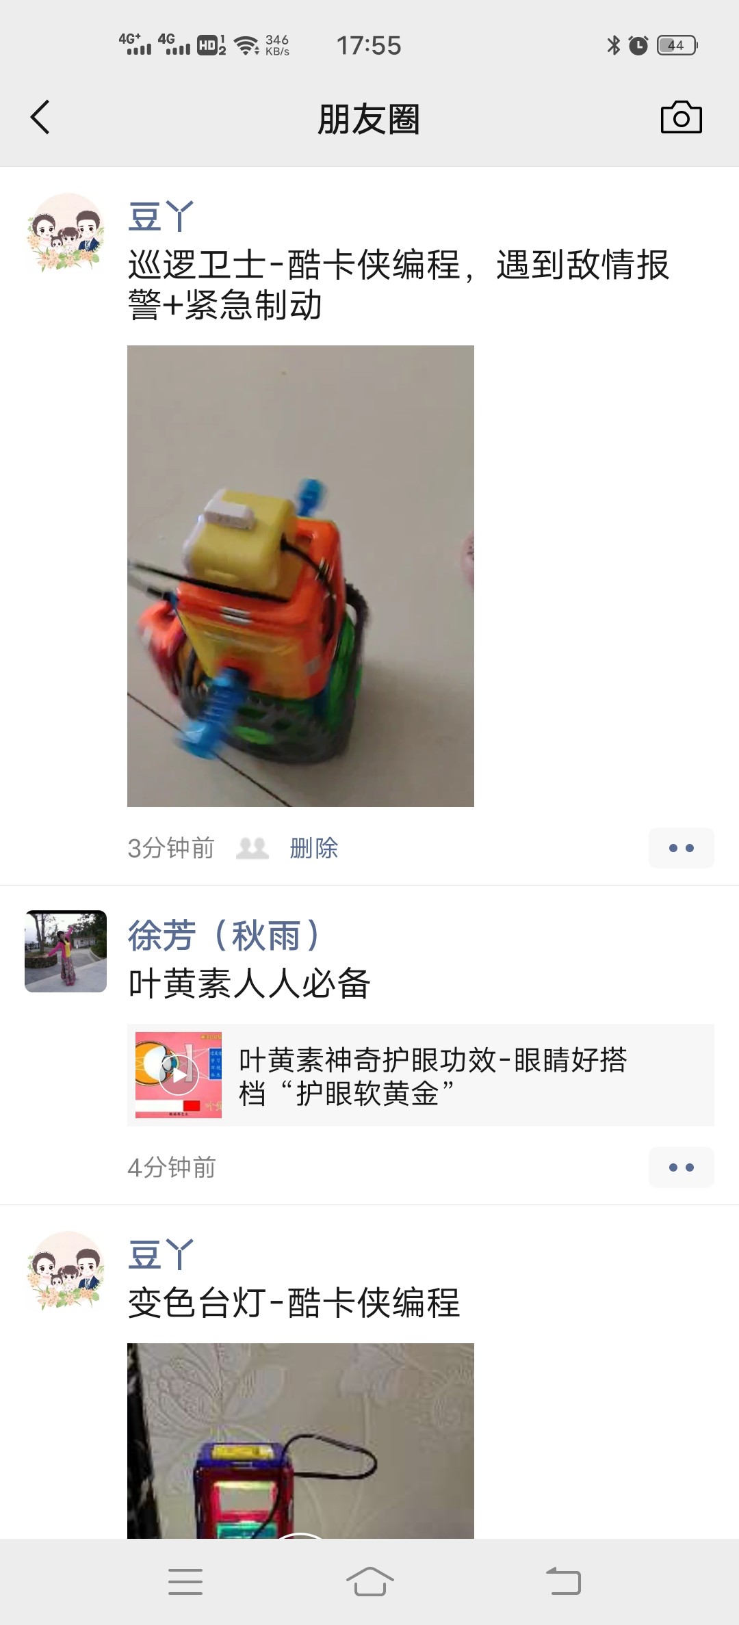Tap the Android back navigation button

(563, 1581)
